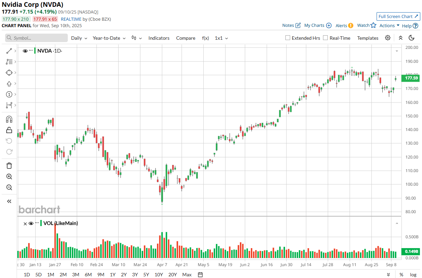Hide the VOL indicator eye
Viewport: 422px width, 278px height.
point(31,223)
